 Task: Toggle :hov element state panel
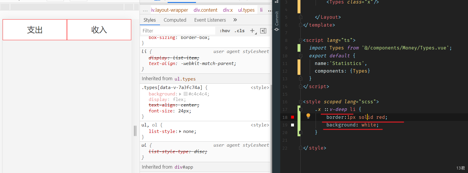point(225,31)
